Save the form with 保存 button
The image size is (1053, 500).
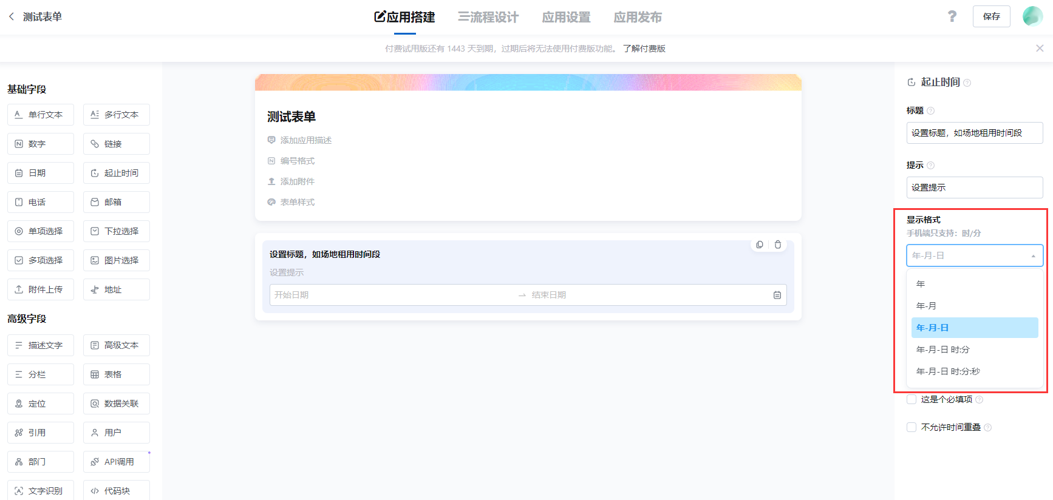pos(992,16)
